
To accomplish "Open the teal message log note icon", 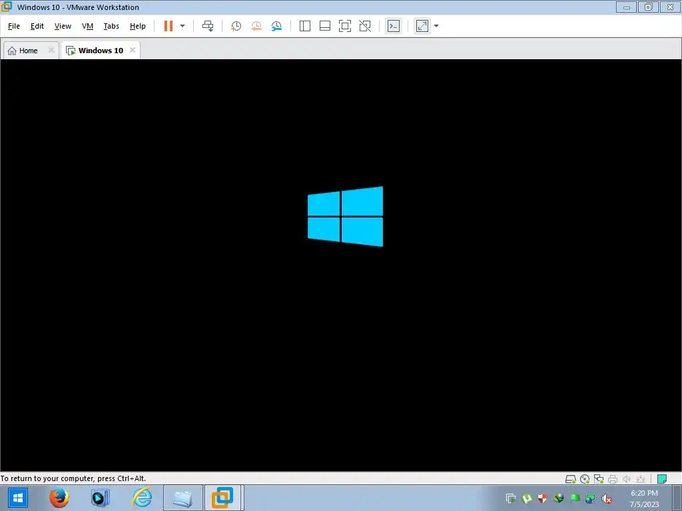I will pyautogui.click(x=662, y=479).
